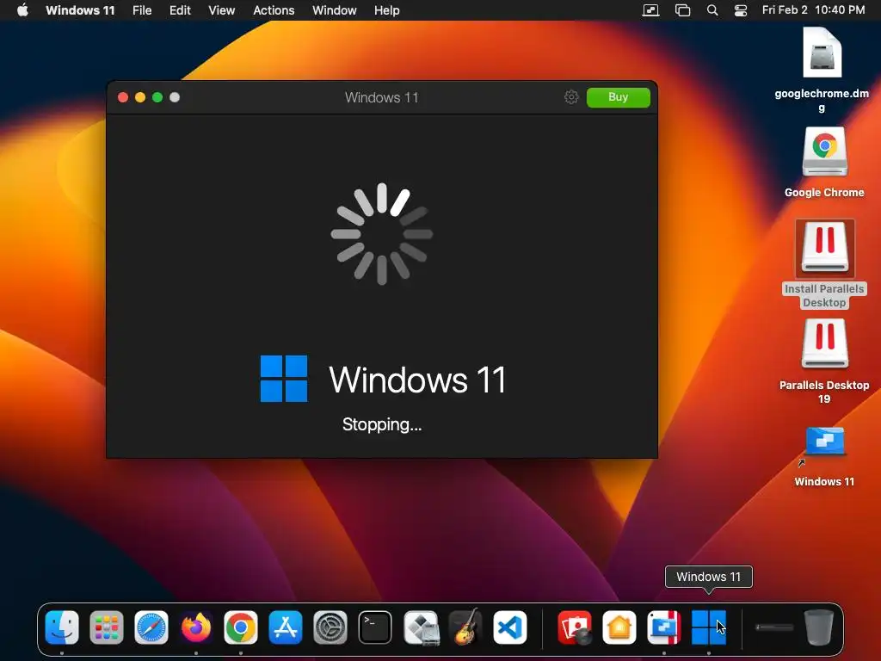Click Parallels Desktop icon in Dock
The height and width of the screenshot is (661, 881).
click(664, 627)
